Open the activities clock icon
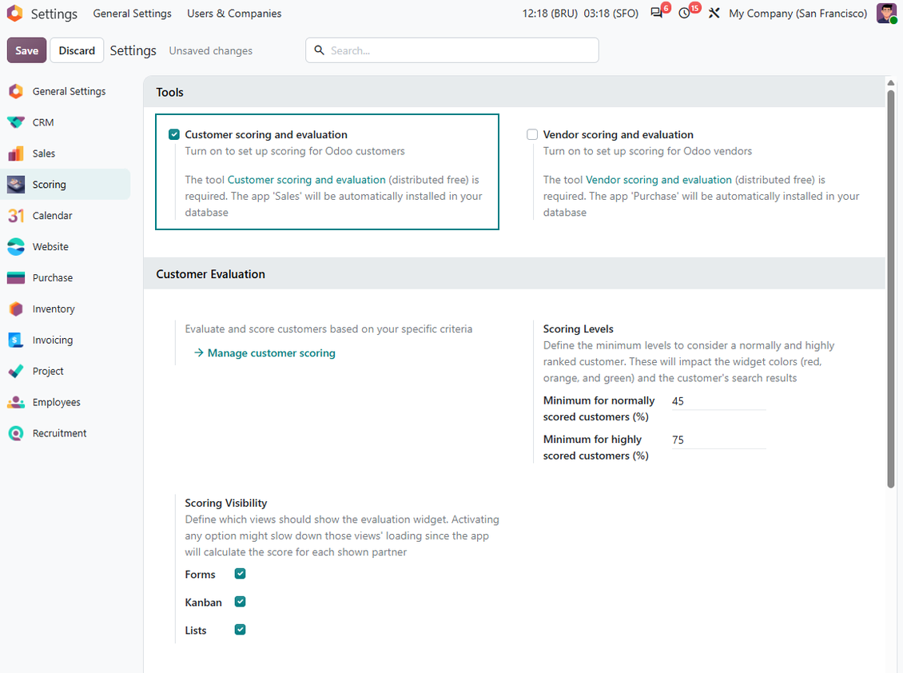Image resolution: width=903 pixels, height=673 pixels. pyautogui.click(x=684, y=14)
